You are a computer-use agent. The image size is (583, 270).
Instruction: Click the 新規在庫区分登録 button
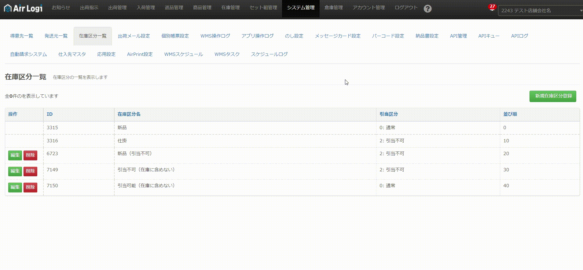[x=552, y=96]
